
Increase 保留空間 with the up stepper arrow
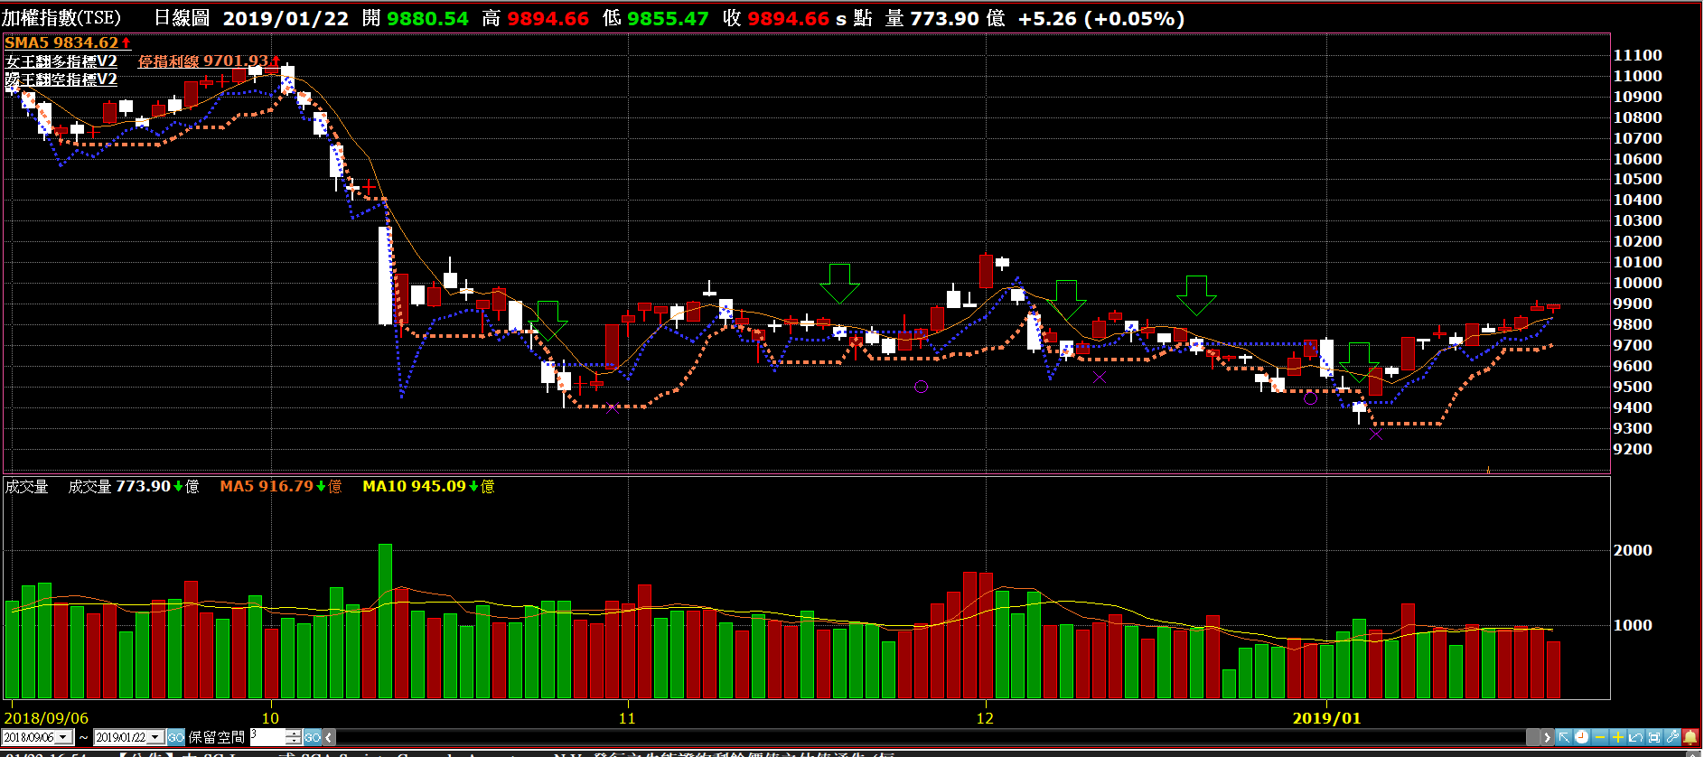point(293,733)
